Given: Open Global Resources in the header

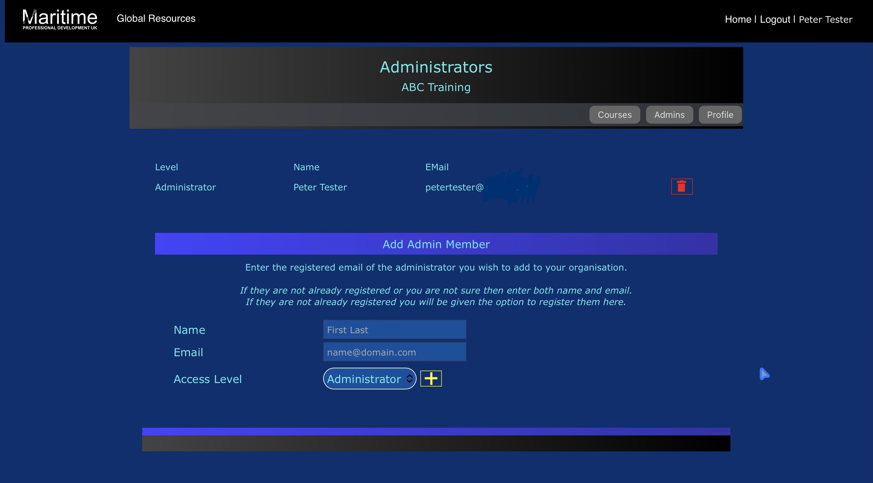Looking at the screenshot, I should pos(156,18).
